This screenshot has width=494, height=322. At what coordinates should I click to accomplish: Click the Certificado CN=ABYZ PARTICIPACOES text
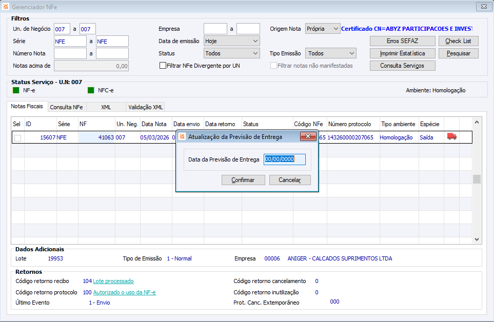tap(407, 29)
